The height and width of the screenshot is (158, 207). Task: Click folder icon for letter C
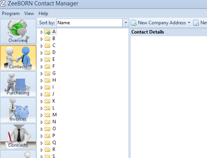(47, 46)
